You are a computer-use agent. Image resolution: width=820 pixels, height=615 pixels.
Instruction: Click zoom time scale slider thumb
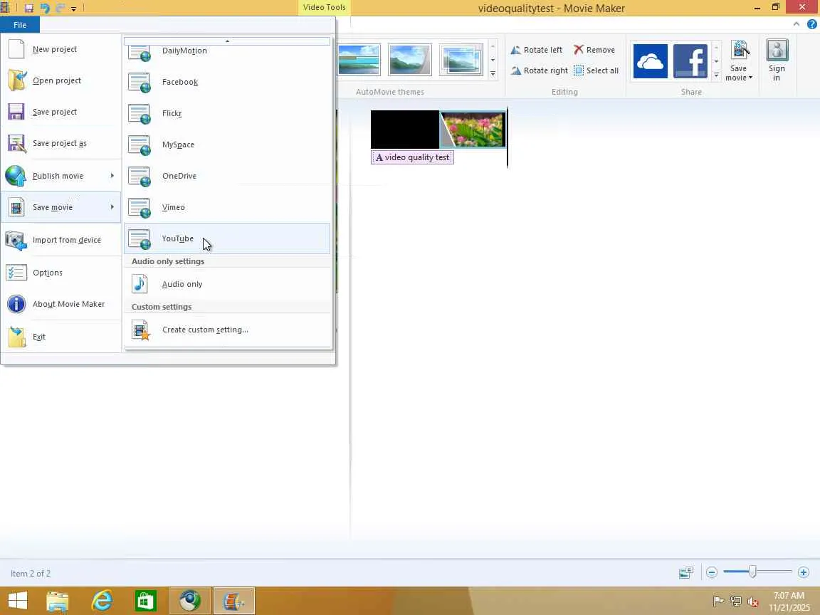tap(752, 572)
